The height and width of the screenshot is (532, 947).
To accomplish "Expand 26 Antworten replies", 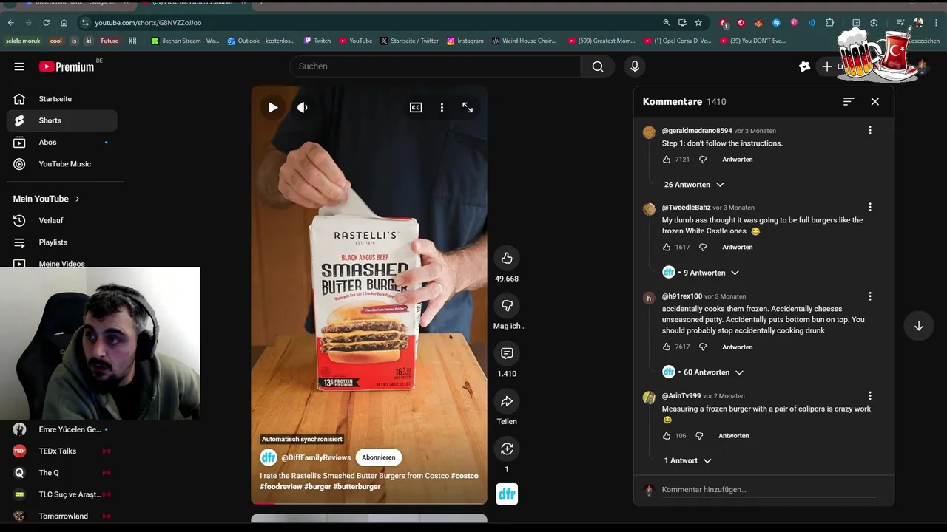I will [x=694, y=185].
